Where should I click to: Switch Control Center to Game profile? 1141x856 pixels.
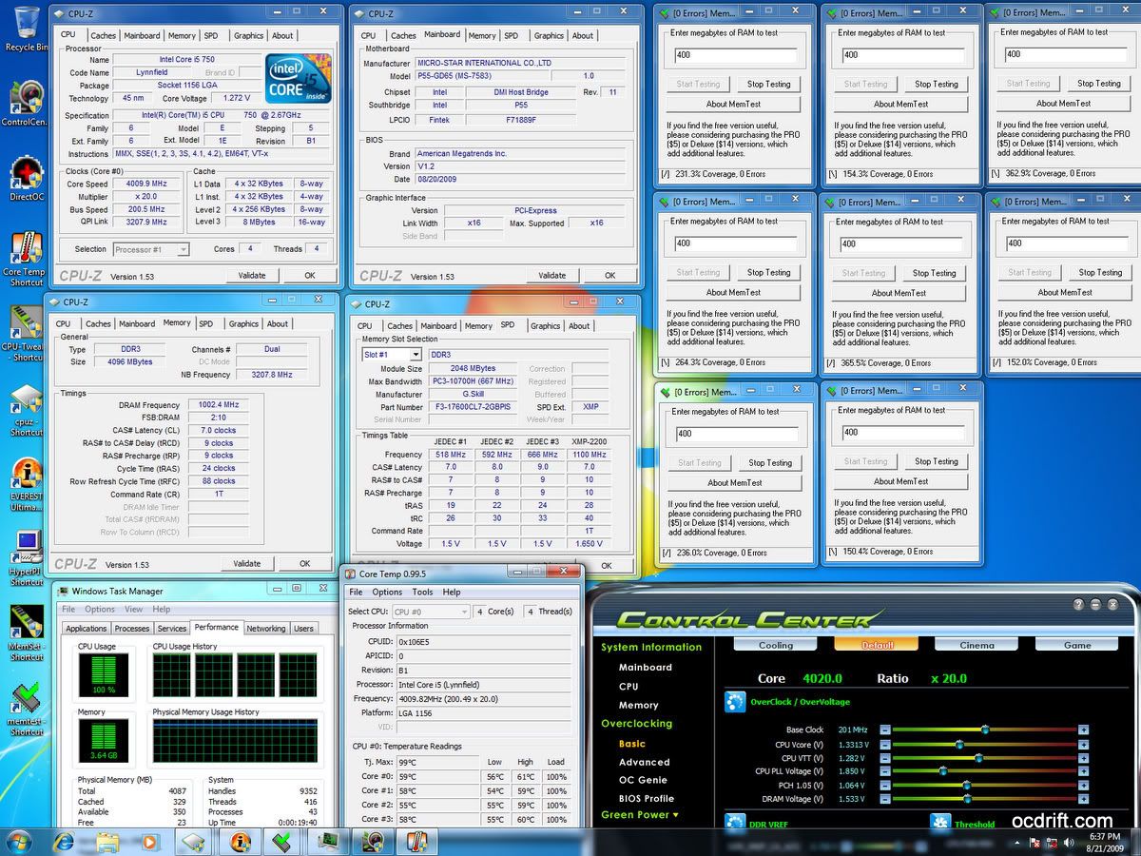(x=1076, y=645)
